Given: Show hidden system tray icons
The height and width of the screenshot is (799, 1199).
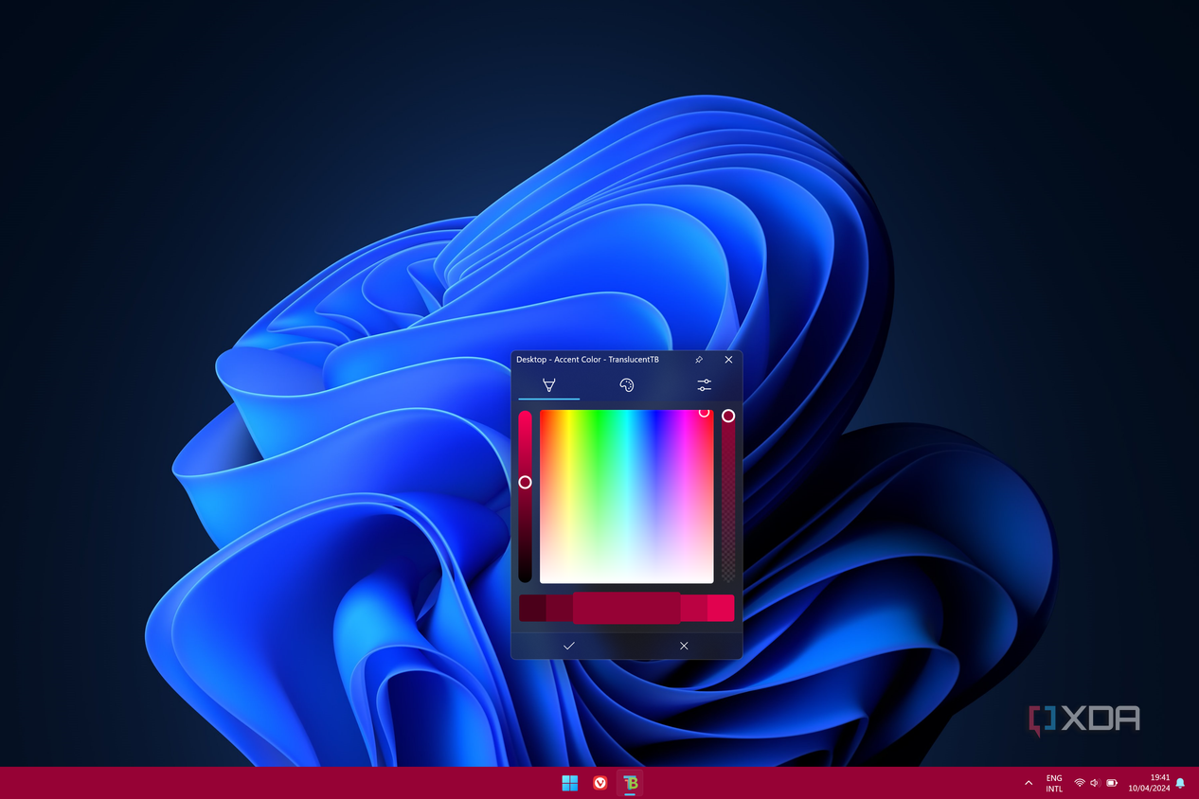Looking at the screenshot, I should 1029,783.
